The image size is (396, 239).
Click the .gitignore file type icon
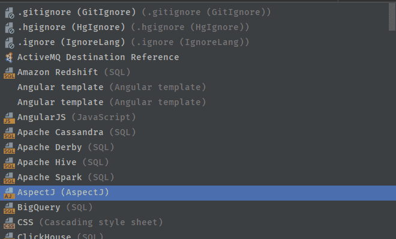pos(10,13)
